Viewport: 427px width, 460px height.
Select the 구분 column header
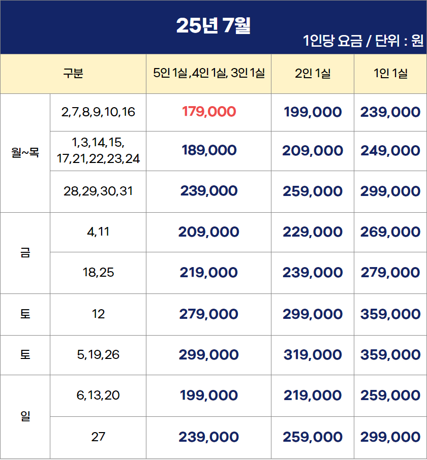(73, 73)
